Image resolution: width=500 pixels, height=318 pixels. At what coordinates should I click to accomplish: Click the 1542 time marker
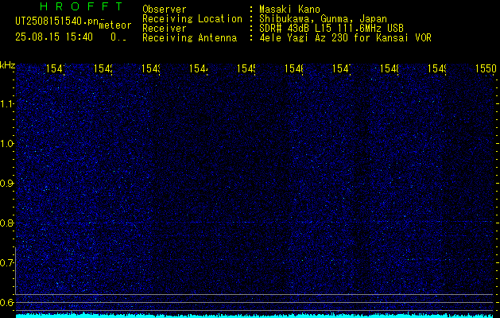click(x=103, y=68)
